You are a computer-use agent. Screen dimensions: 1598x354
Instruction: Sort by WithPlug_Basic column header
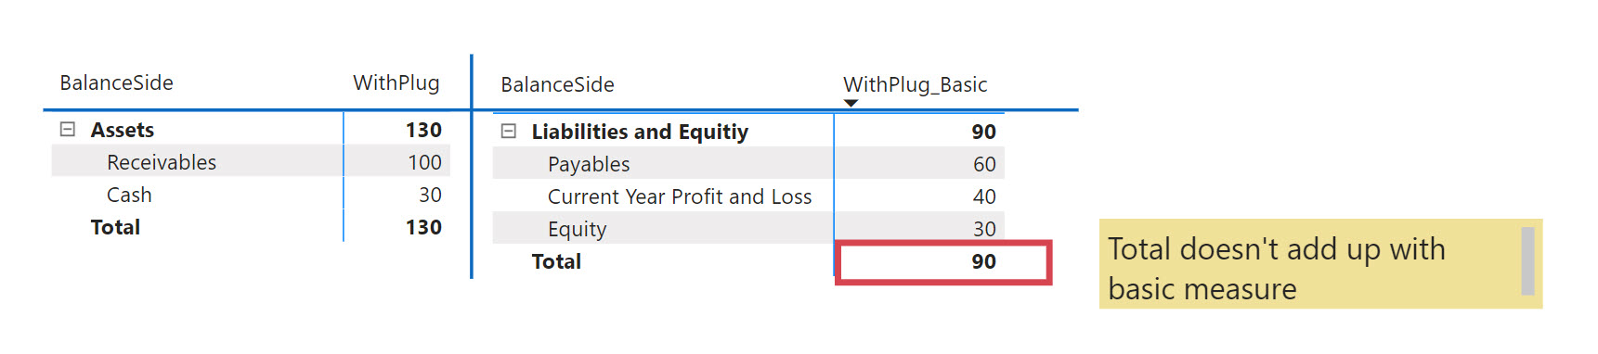point(915,84)
